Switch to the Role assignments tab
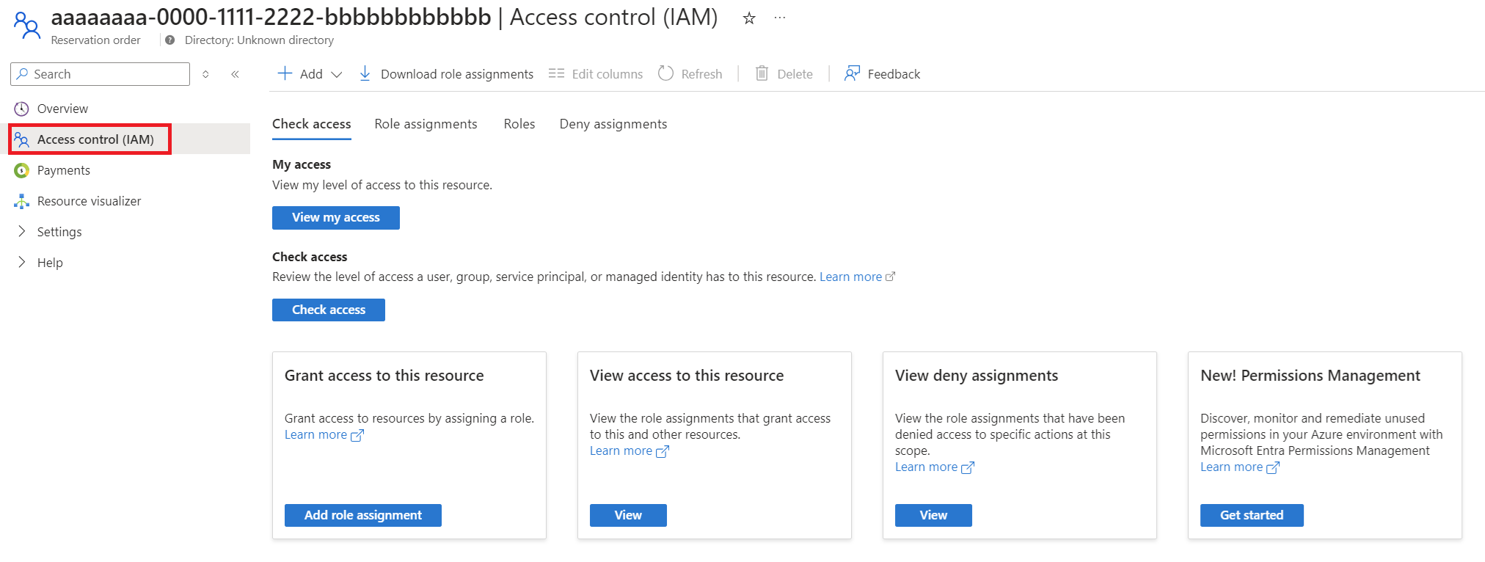 (x=426, y=124)
